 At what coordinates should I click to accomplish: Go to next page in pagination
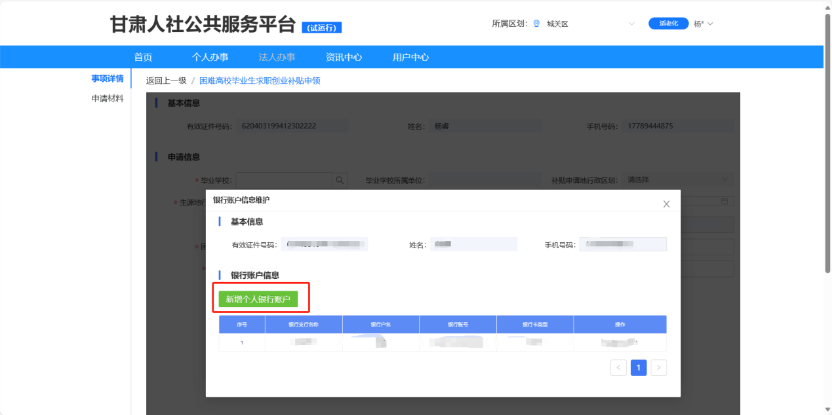click(x=659, y=367)
